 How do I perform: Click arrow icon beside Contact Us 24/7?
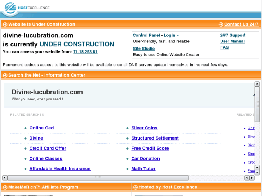221,24
